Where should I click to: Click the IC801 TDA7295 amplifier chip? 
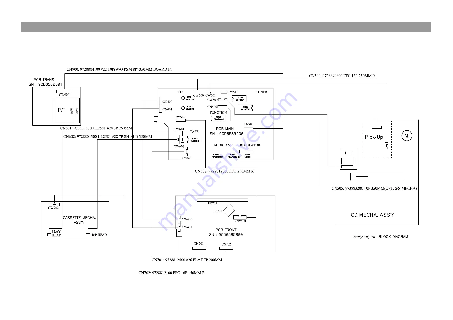pyautogui.click(x=216, y=152)
